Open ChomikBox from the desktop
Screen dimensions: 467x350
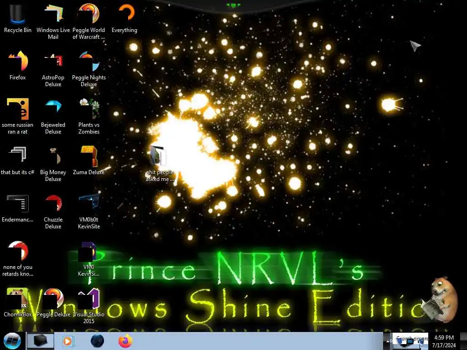18,302
